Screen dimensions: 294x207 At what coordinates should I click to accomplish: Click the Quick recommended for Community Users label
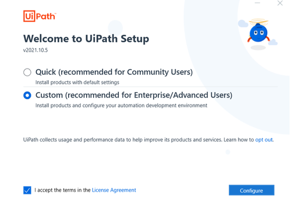click(114, 72)
